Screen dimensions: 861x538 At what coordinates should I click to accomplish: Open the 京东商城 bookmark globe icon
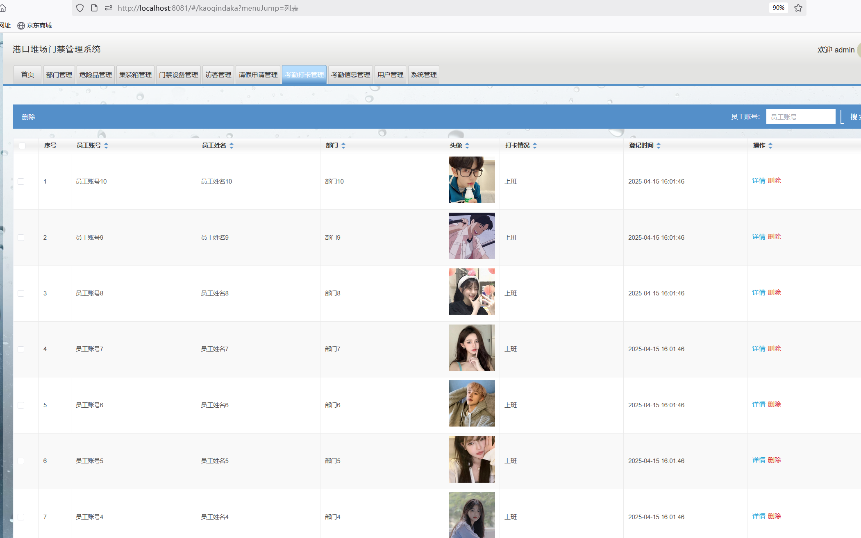(x=21, y=25)
